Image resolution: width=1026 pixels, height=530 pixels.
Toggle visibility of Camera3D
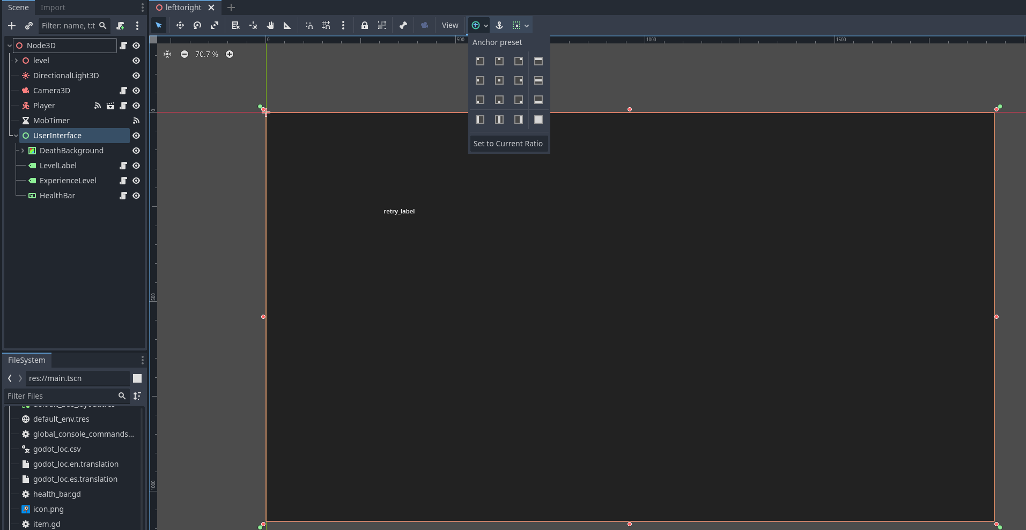[136, 91]
